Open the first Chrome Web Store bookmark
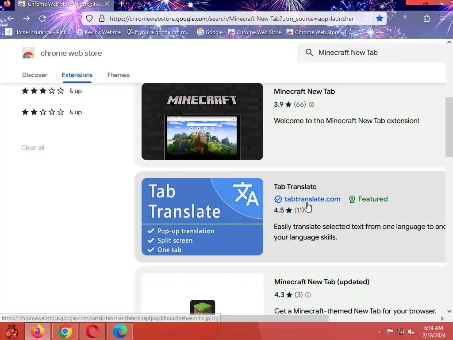 tap(254, 32)
